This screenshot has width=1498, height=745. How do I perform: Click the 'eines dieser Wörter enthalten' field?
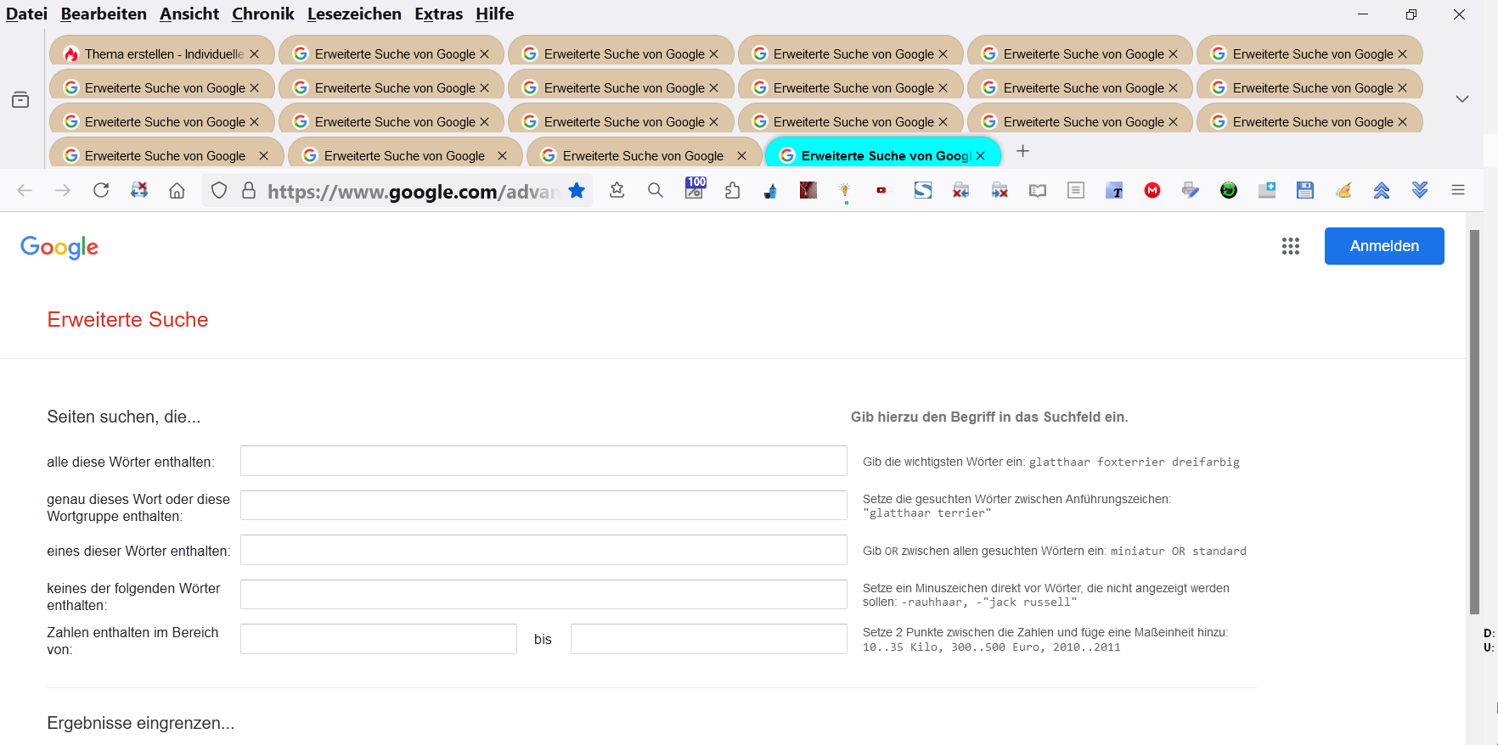click(543, 550)
